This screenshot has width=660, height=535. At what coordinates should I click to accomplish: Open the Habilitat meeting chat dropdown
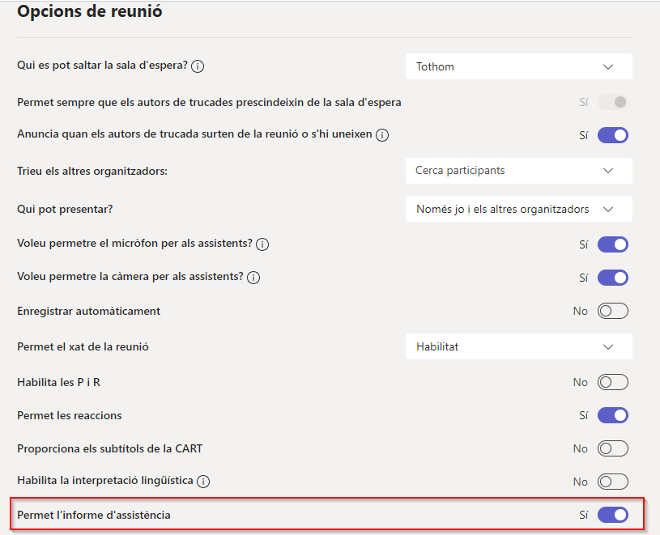click(518, 346)
